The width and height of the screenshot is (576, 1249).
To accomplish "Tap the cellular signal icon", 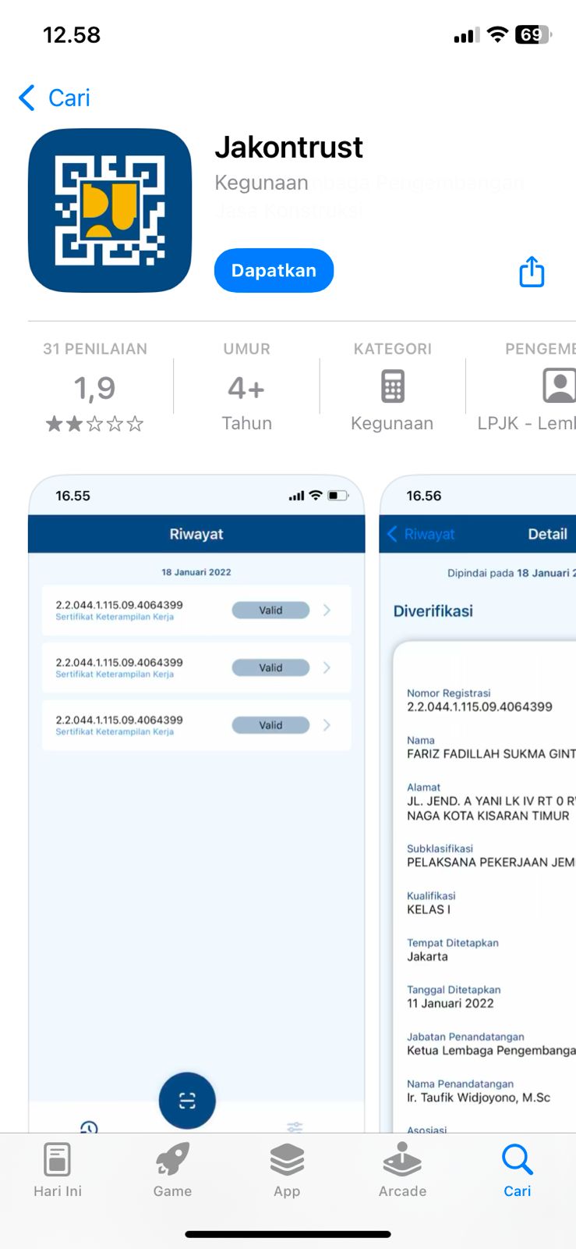I will click(467, 35).
